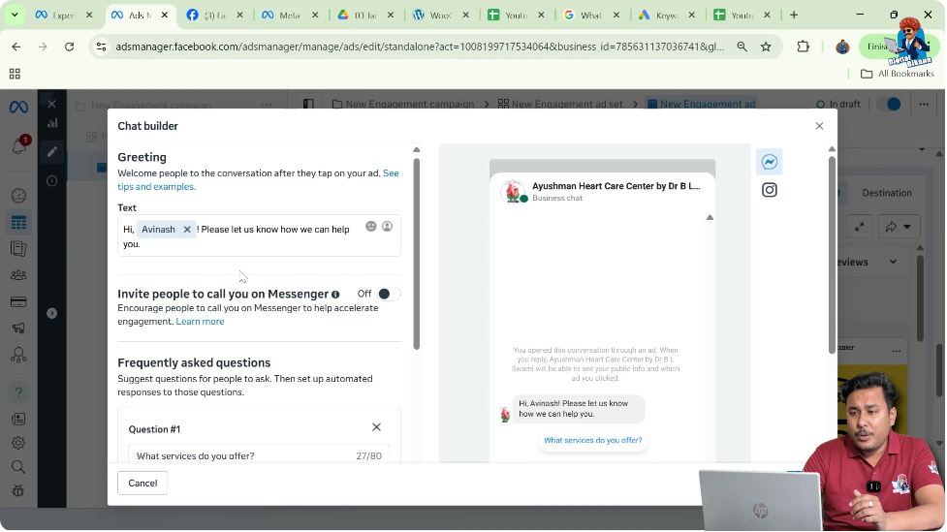The height and width of the screenshot is (532, 947).
Task: Open the ad more options ellipsis
Action: coord(925,104)
